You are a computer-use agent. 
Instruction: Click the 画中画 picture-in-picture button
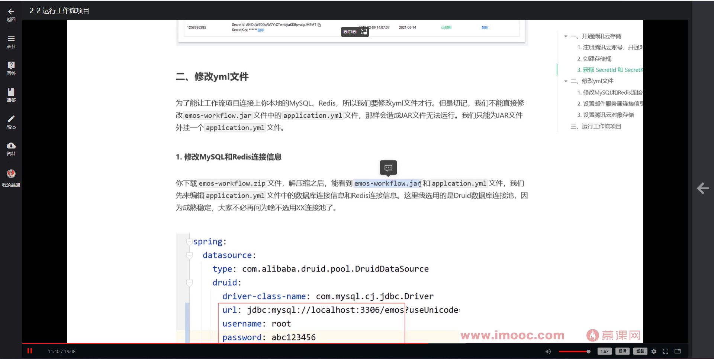[355, 32]
